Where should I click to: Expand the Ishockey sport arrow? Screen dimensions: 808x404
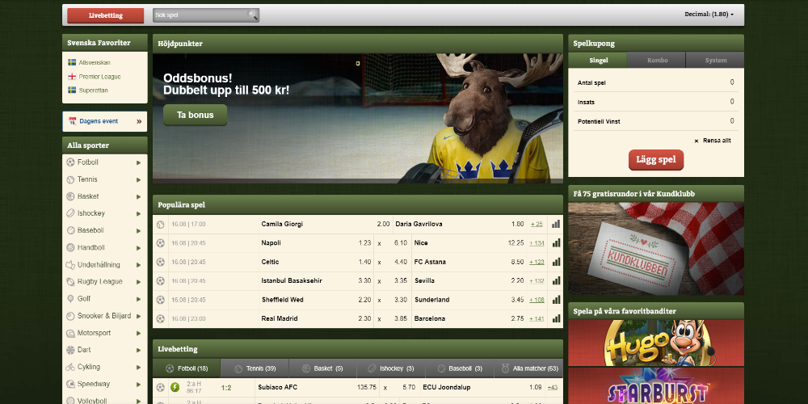[x=139, y=213]
